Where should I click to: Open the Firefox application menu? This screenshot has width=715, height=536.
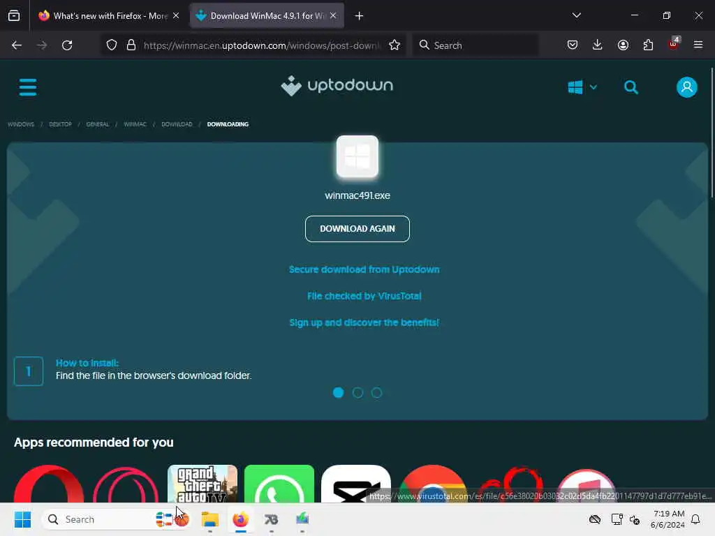[698, 45]
